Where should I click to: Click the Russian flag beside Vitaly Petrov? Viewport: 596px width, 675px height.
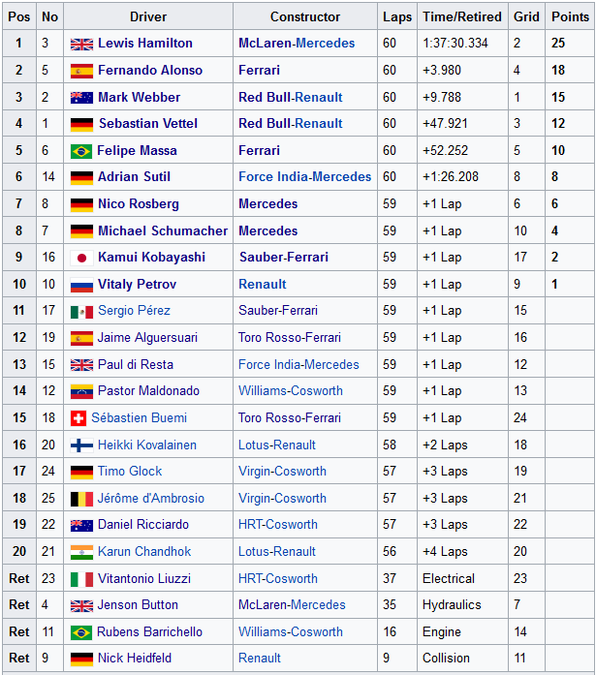click(x=81, y=285)
